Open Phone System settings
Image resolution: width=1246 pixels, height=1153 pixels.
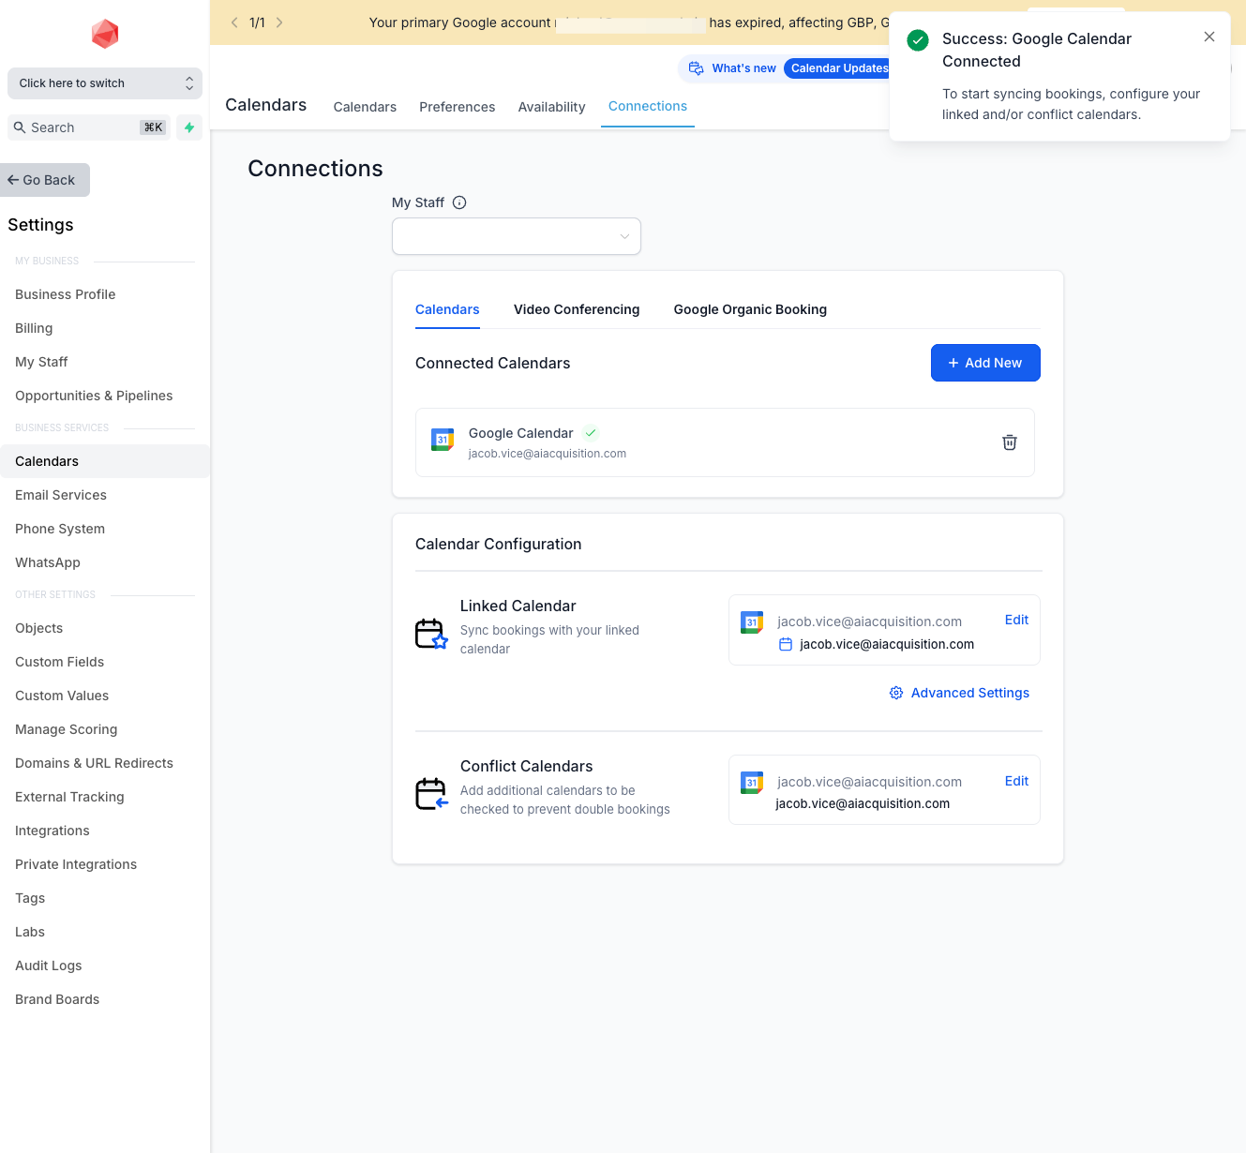(60, 529)
